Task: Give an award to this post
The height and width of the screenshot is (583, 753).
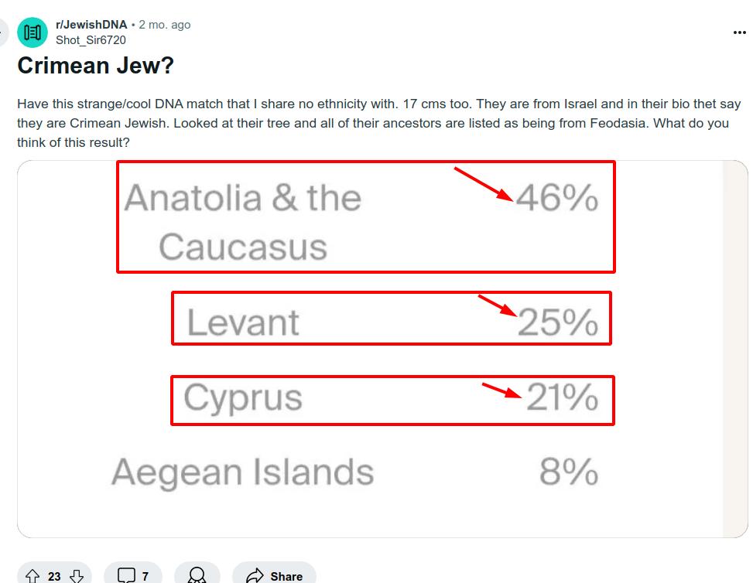Action: coord(197,576)
